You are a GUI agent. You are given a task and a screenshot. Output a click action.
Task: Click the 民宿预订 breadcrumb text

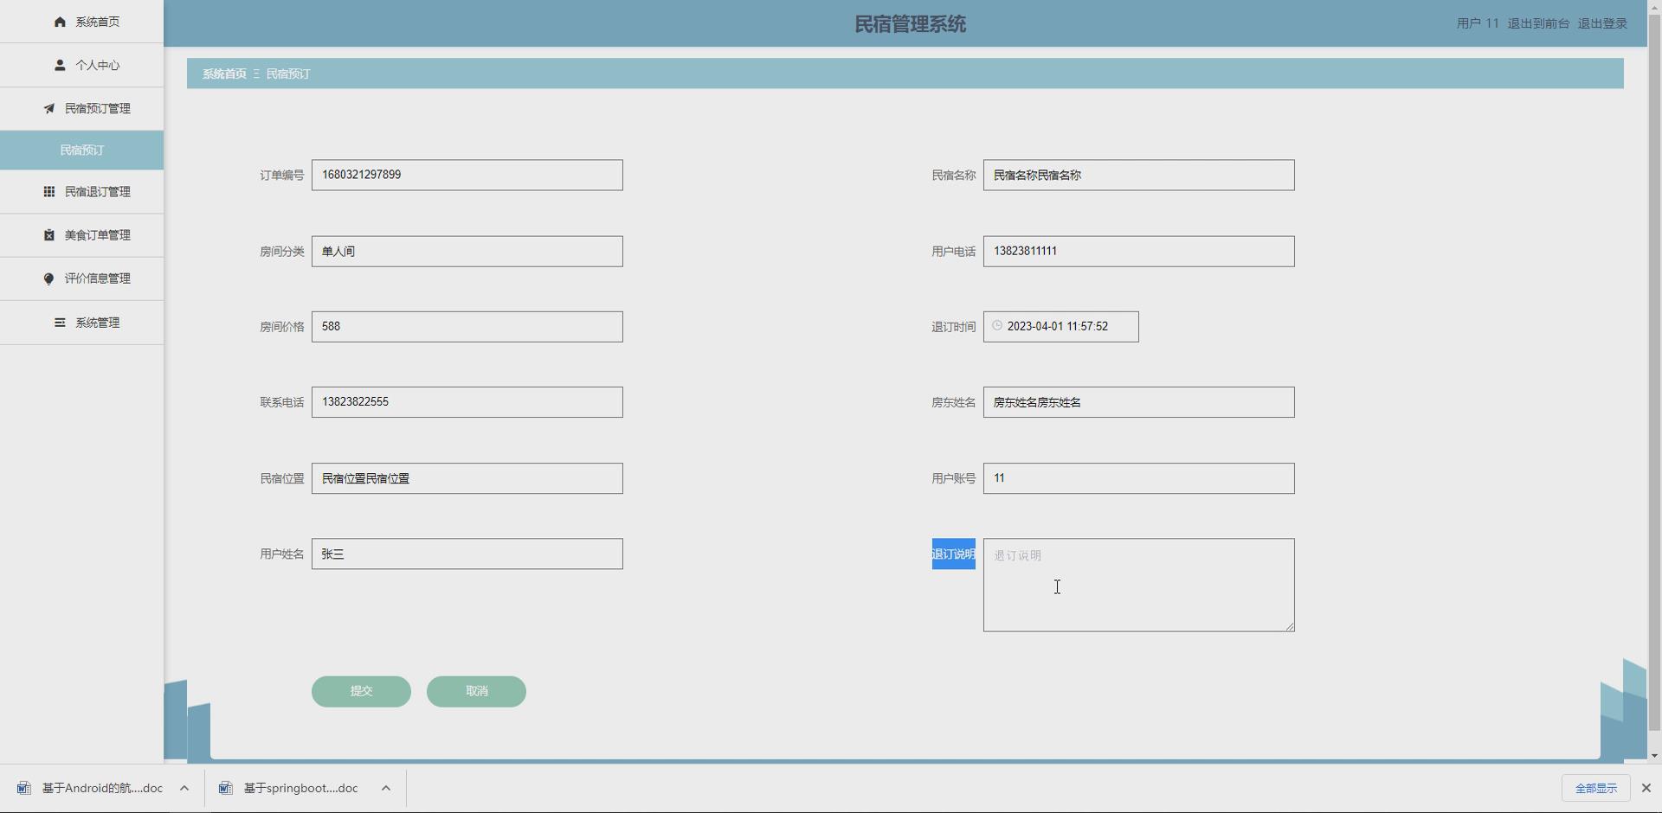[288, 74]
